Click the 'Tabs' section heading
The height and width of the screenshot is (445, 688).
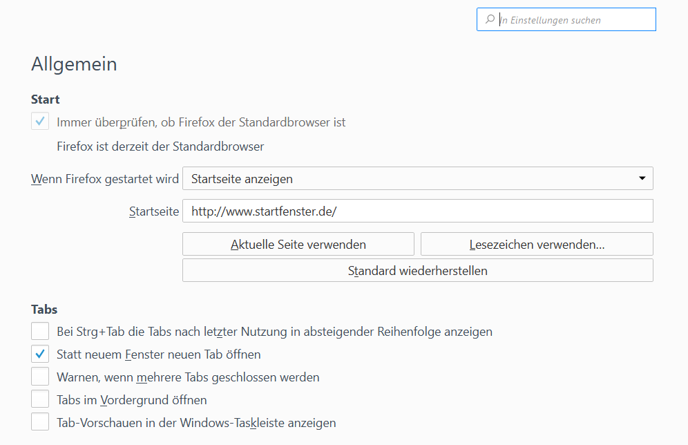44,309
